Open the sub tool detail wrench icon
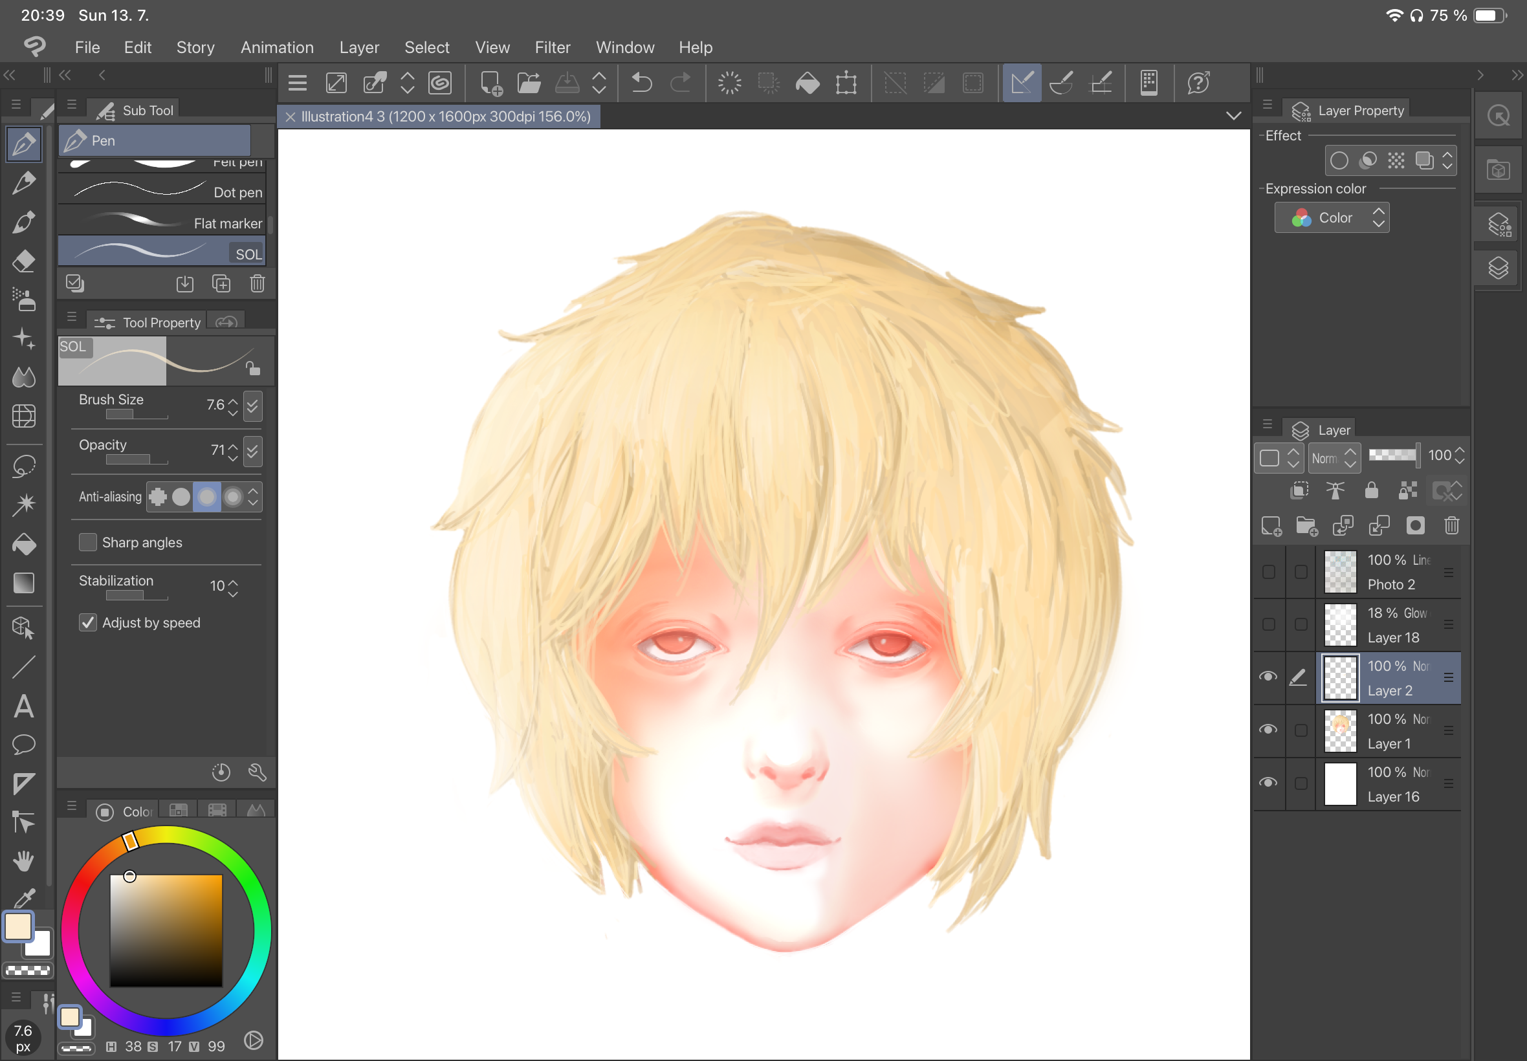The image size is (1527, 1061). point(258,772)
